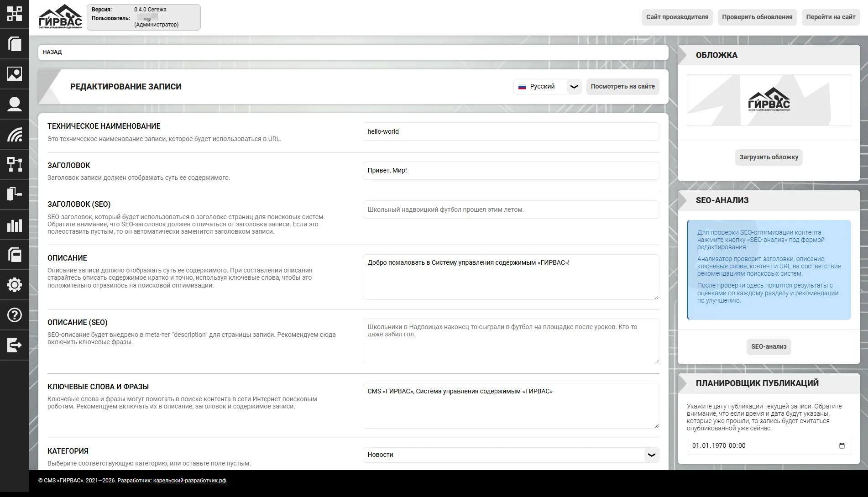
Task: Open the help question mark sidebar icon
Action: point(15,315)
